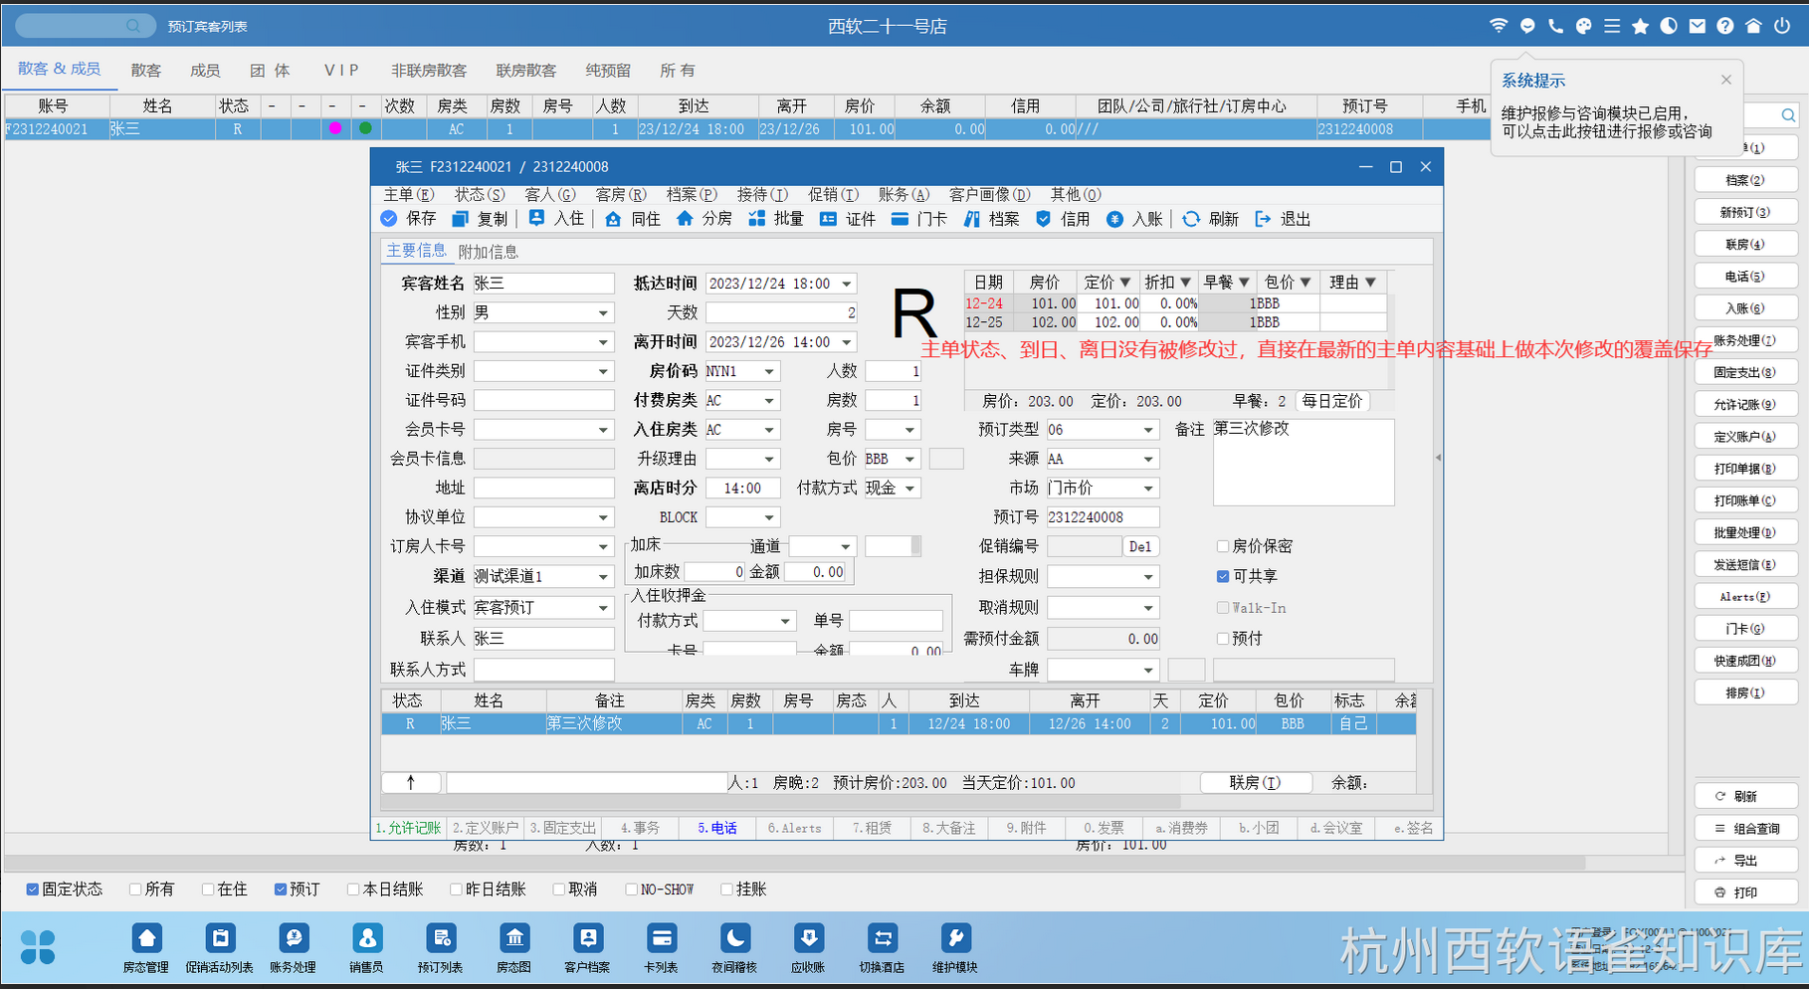The height and width of the screenshot is (989, 1809).
Task: Expand the 付款方式 现金 dropdown
Action: [909, 489]
